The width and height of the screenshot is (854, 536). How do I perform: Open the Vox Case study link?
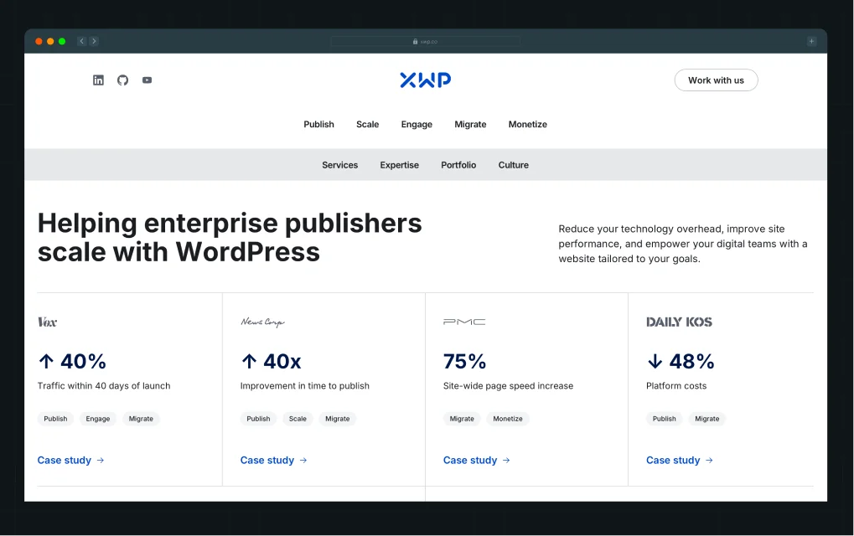click(70, 461)
